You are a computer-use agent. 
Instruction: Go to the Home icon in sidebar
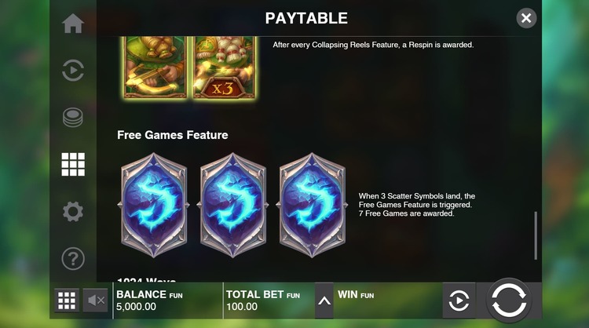click(73, 24)
